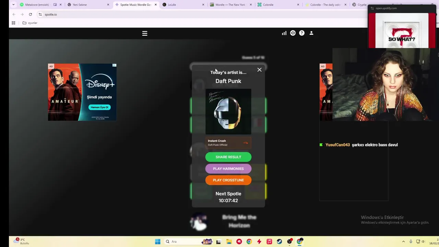
Task: Click the Bring Me the Horizon guess row
Action: (228, 221)
